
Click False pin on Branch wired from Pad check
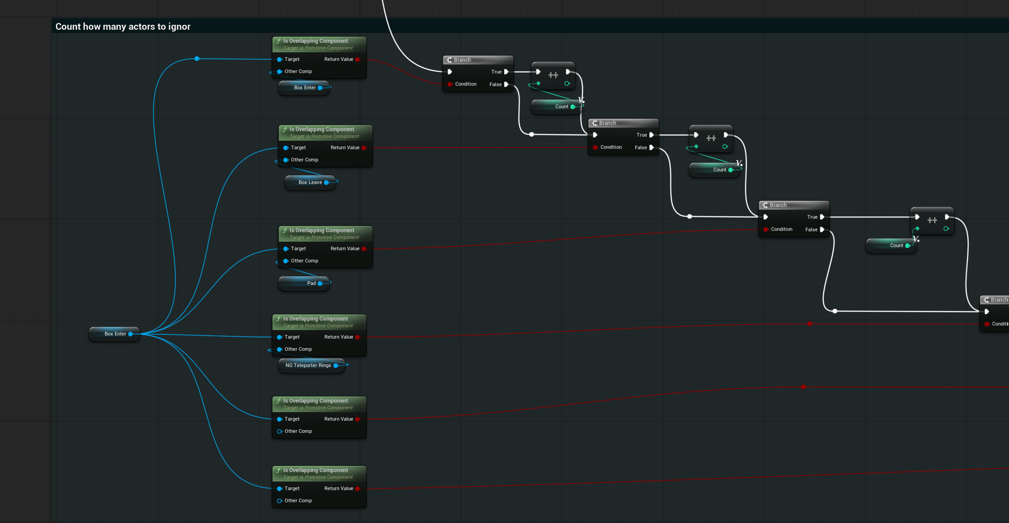(822, 229)
